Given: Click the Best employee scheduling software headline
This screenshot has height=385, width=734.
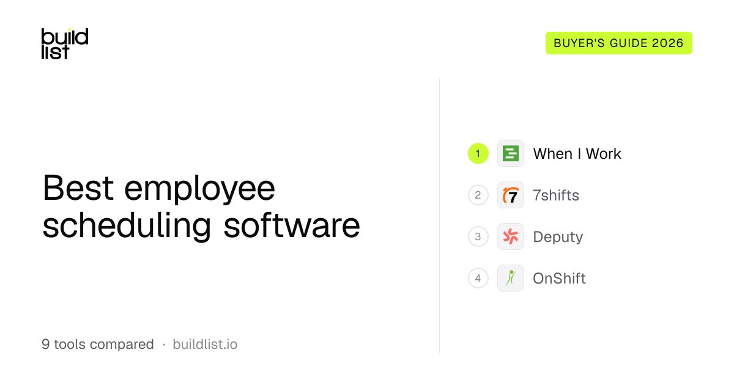Looking at the screenshot, I should (201, 207).
